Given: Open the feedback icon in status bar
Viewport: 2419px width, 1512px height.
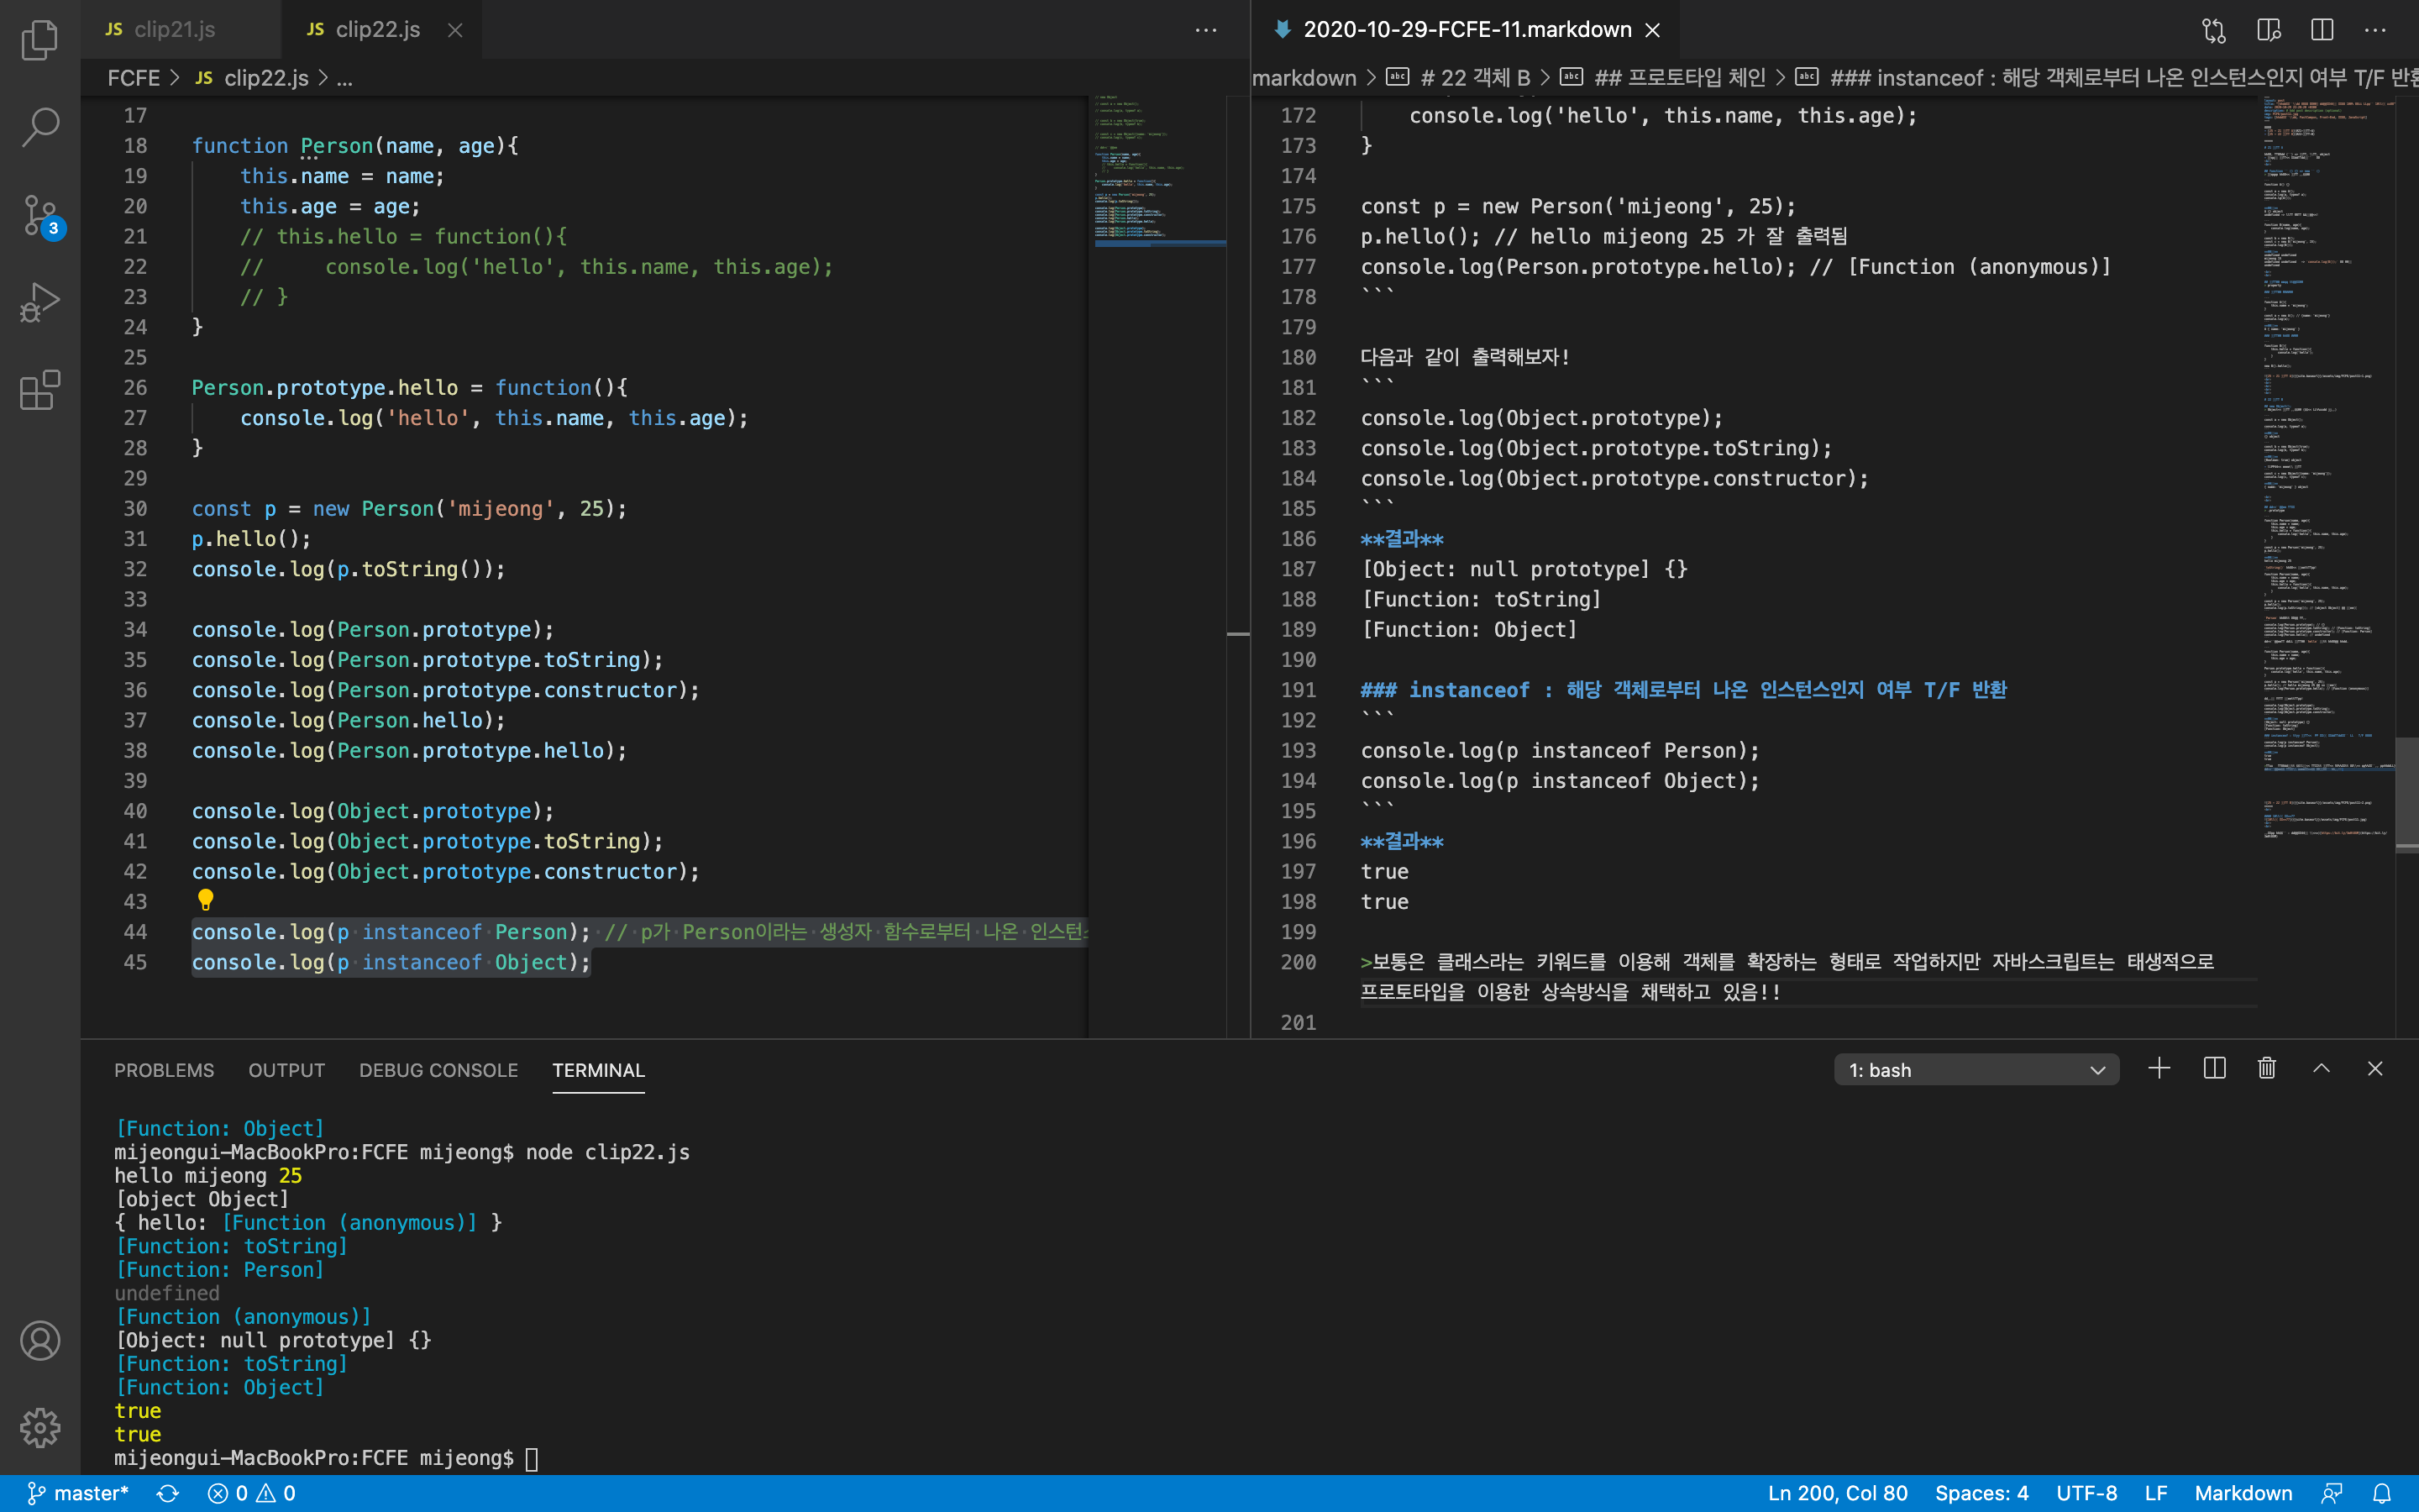Looking at the screenshot, I should pyautogui.click(x=2332, y=1493).
